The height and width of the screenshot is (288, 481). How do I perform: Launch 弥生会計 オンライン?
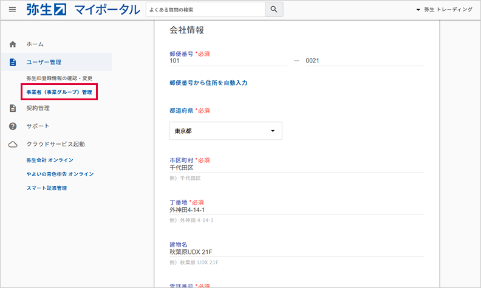coord(50,160)
